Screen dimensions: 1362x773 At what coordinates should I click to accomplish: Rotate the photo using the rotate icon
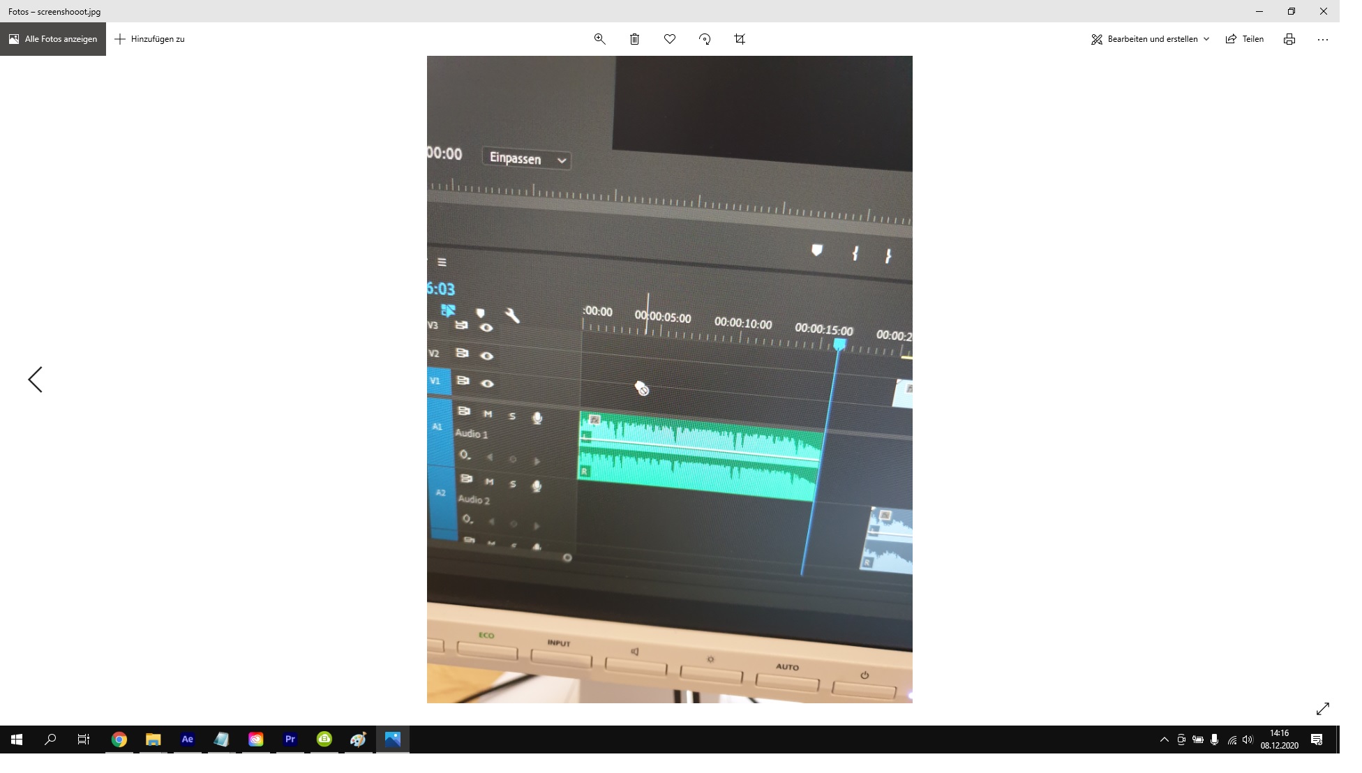point(705,39)
